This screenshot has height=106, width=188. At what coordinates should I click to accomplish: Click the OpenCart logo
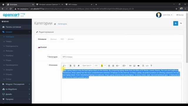click(14, 15)
